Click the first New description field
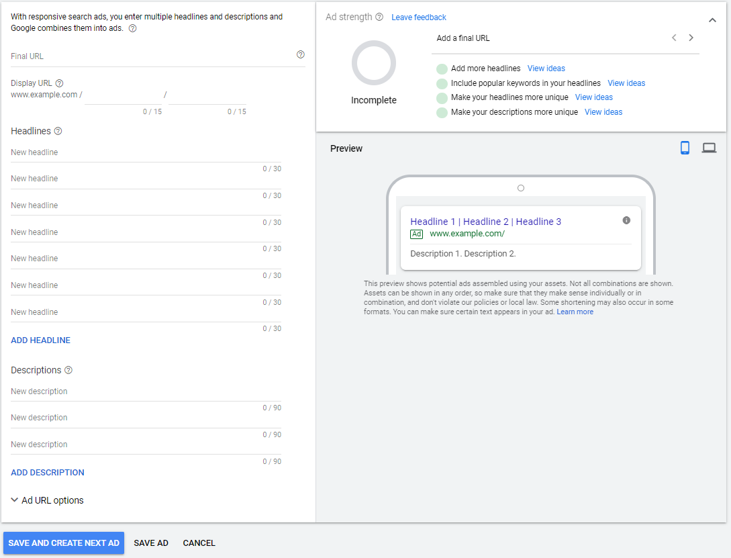This screenshot has width=731, height=558. point(146,391)
